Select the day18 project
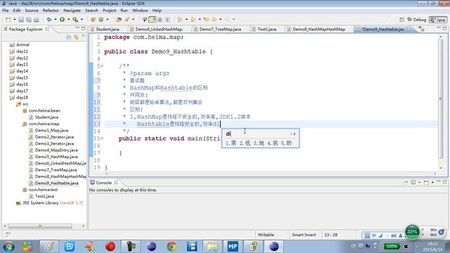Viewport: 450px width, 253px height. [22, 98]
